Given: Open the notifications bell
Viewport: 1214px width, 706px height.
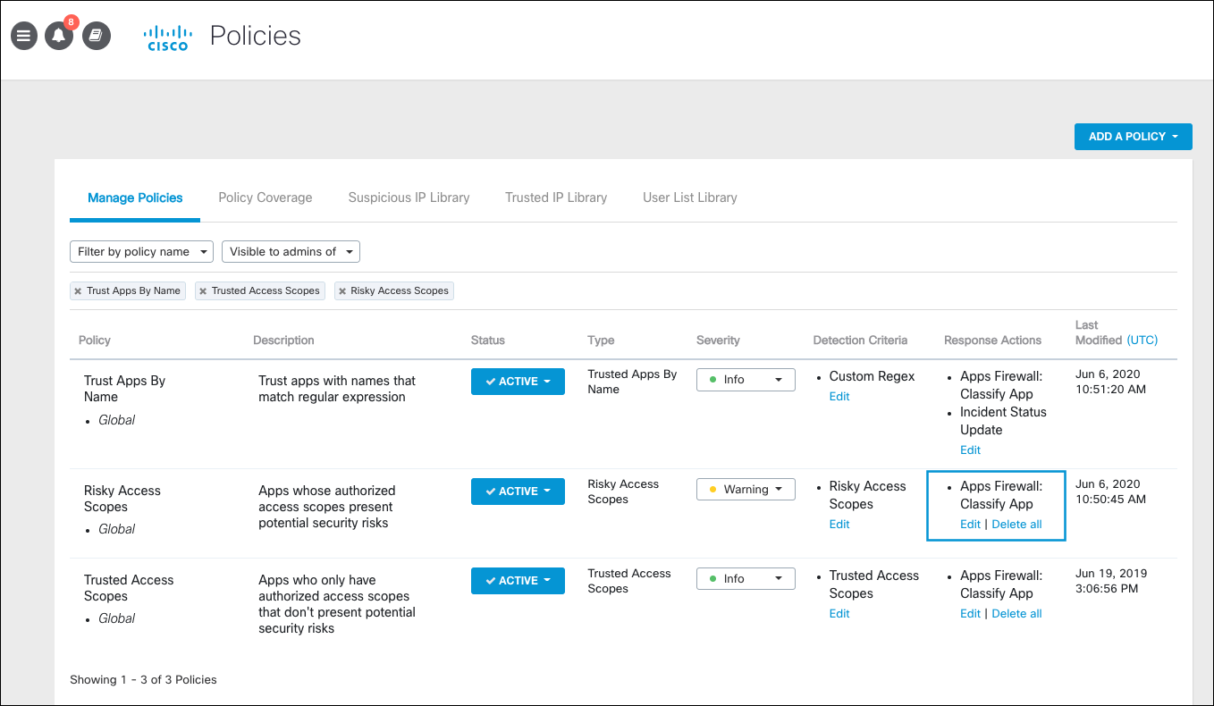Looking at the screenshot, I should pos(59,36).
